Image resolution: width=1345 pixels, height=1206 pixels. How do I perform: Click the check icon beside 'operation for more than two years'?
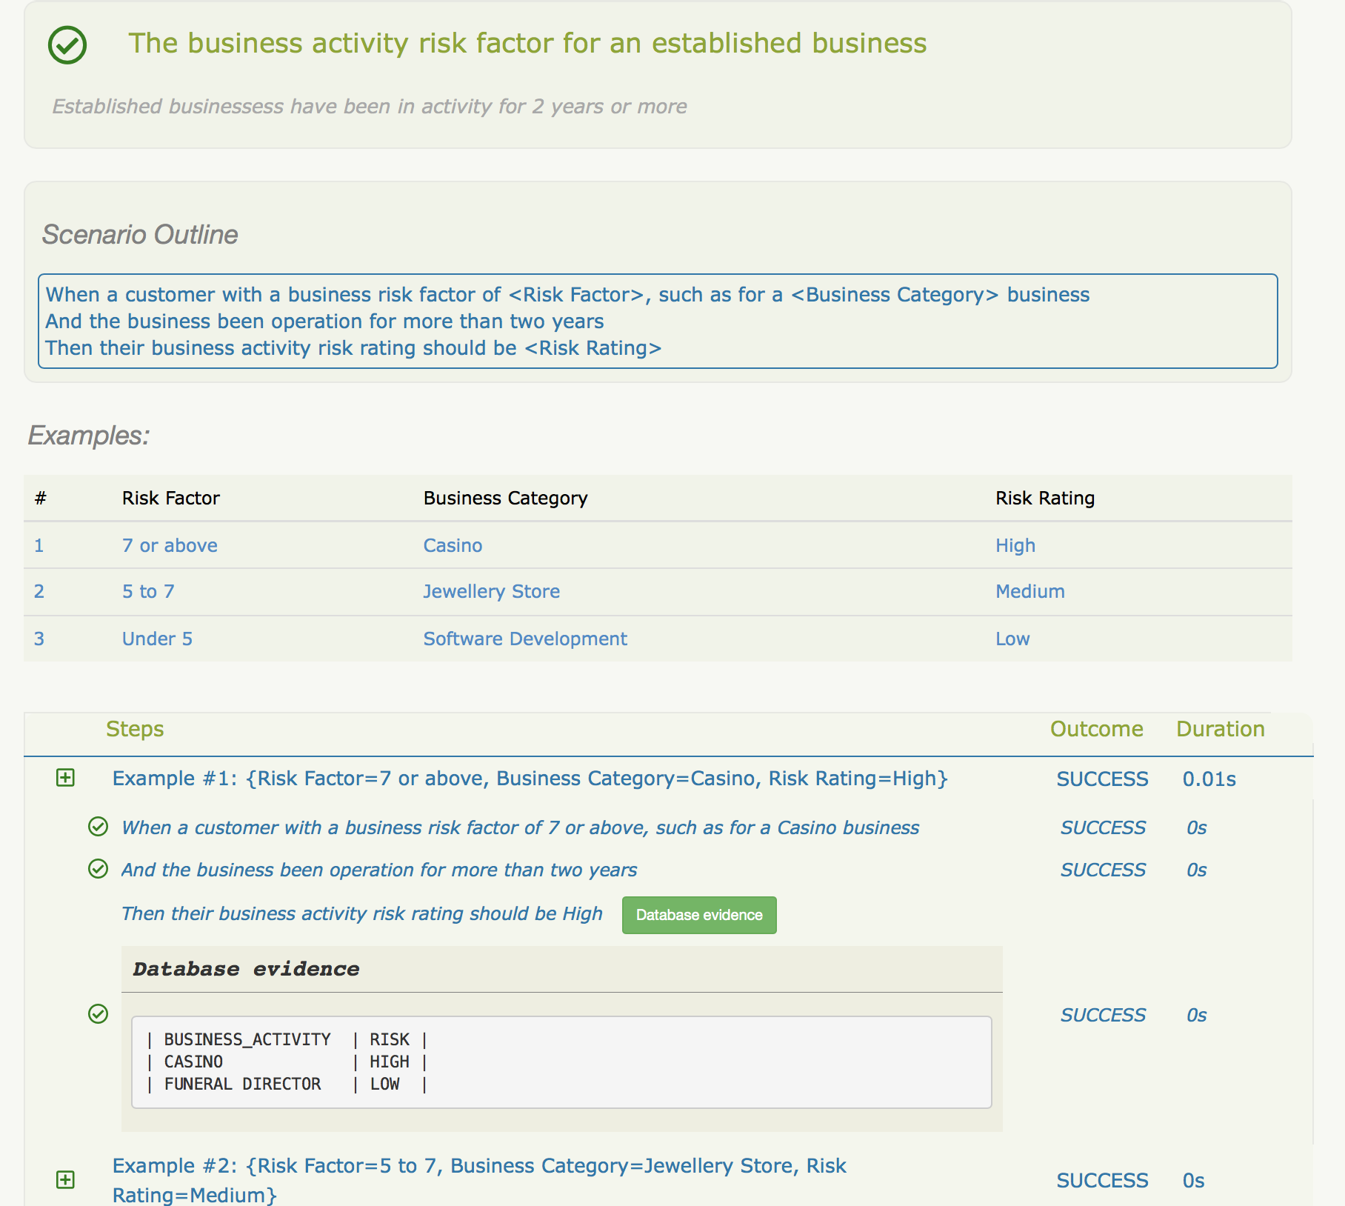[98, 869]
